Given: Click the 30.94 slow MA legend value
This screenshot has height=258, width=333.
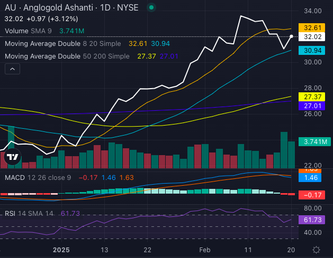Looking at the screenshot, I should click(160, 44).
